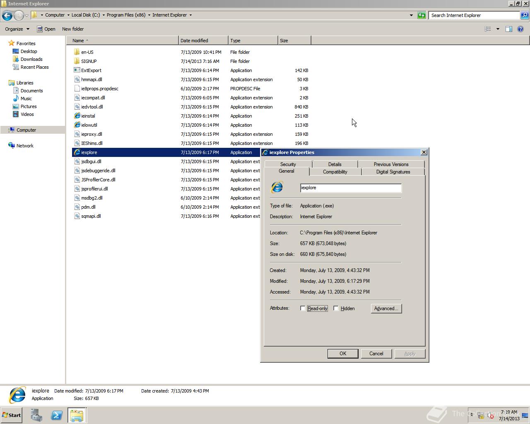Screen dimensions: 530x424
Task: Click the New folder button
Action: (73, 29)
